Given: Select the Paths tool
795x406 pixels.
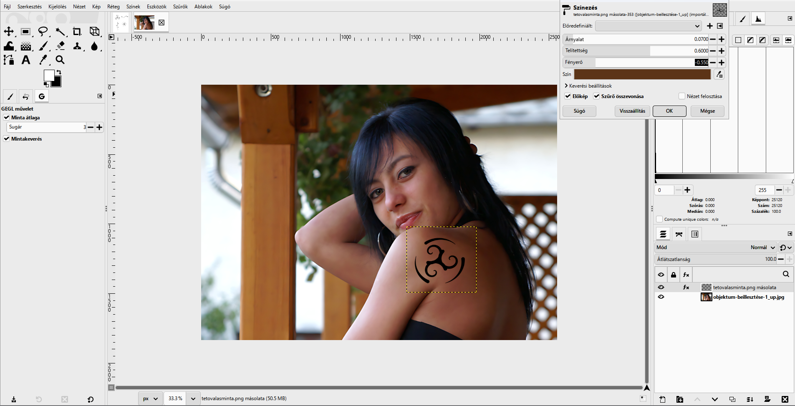Looking at the screenshot, I should tap(9, 60).
